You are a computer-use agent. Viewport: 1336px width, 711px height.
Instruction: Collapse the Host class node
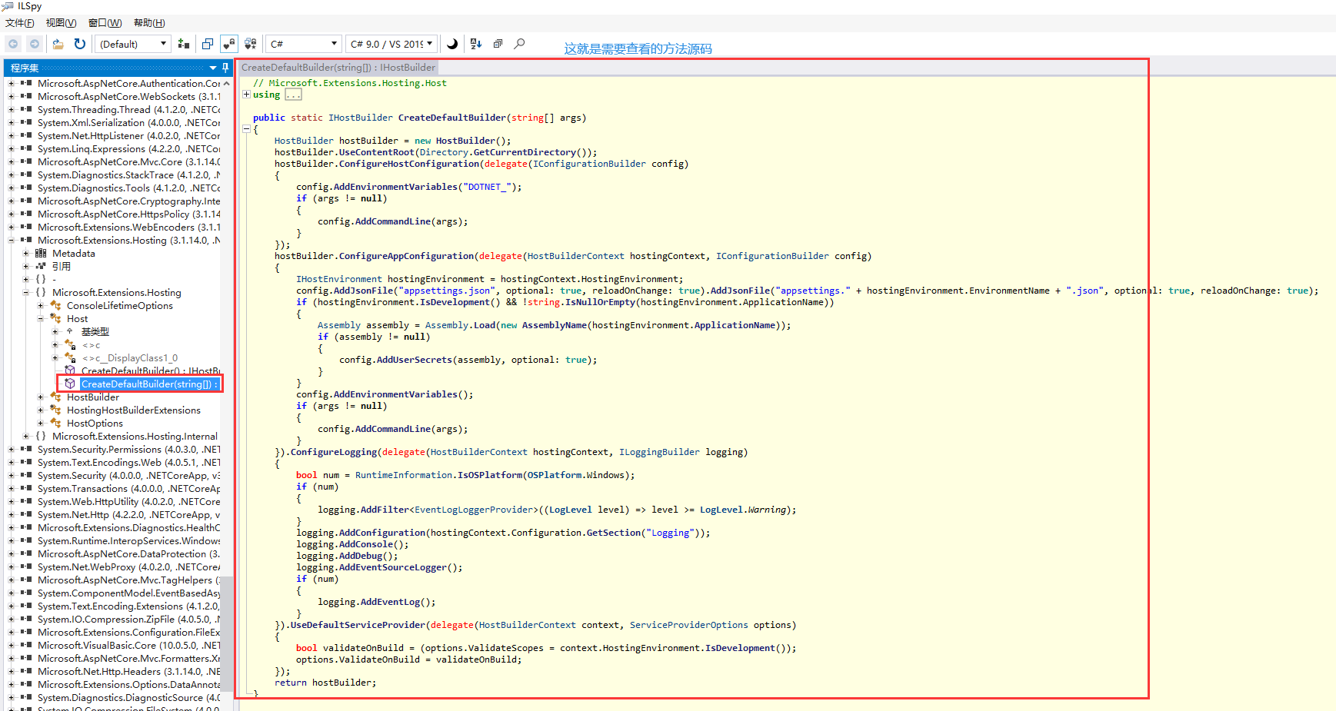click(x=41, y=318)
